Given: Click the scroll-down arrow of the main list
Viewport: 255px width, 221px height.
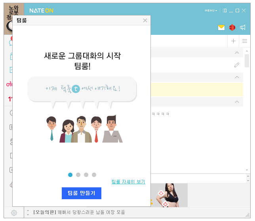Looking at the screenshot, I should tap(247, 170).
